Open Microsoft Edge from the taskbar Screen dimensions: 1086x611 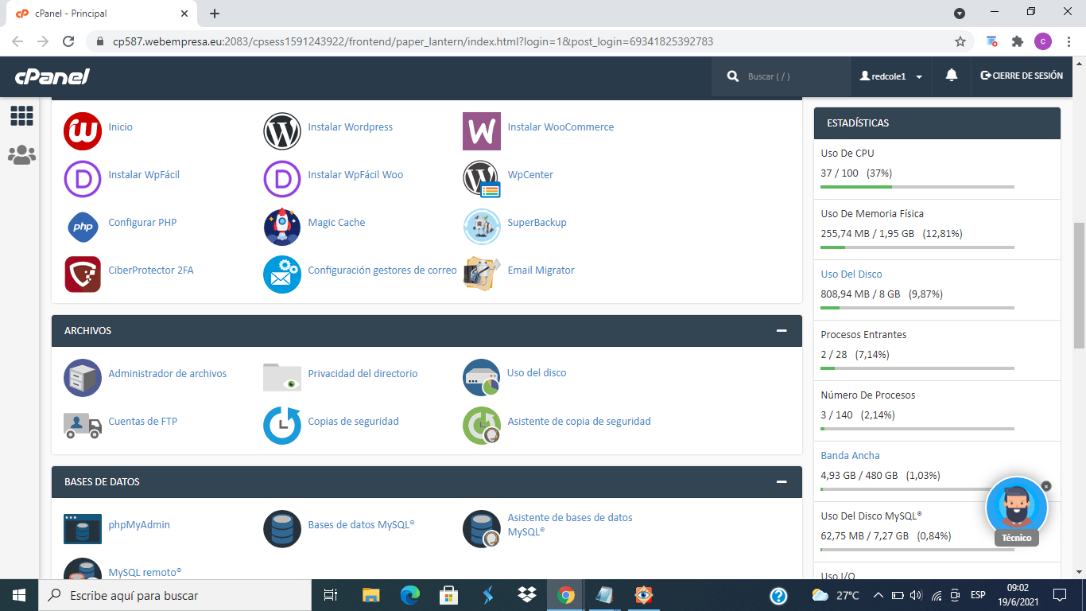409,595
